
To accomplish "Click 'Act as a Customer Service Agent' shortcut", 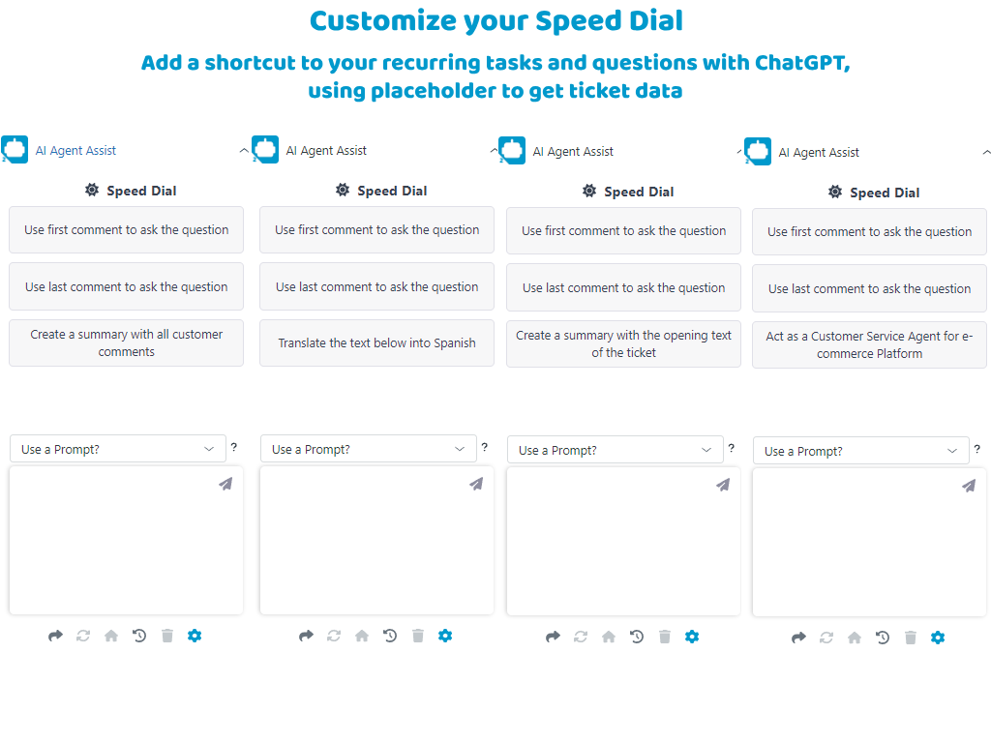I will (869, 345).
